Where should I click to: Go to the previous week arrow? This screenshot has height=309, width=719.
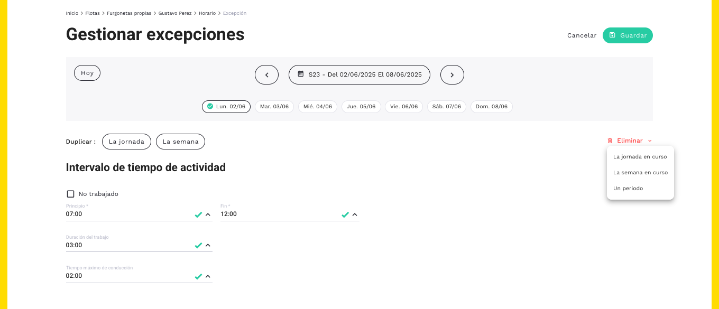click(266, 75)
